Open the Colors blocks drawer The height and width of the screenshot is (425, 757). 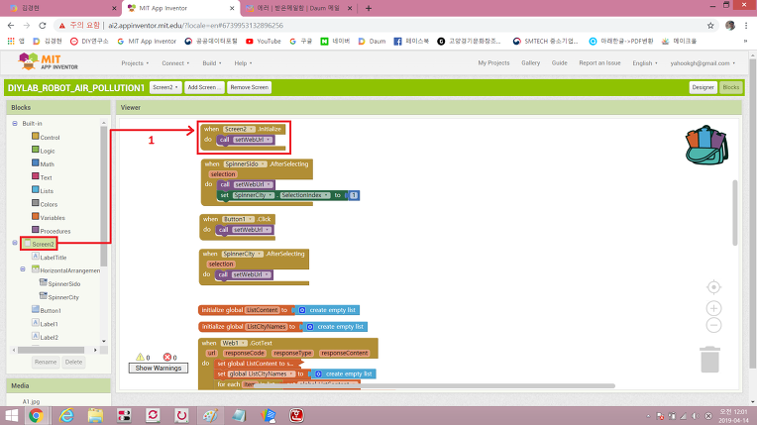click(45, 204)
